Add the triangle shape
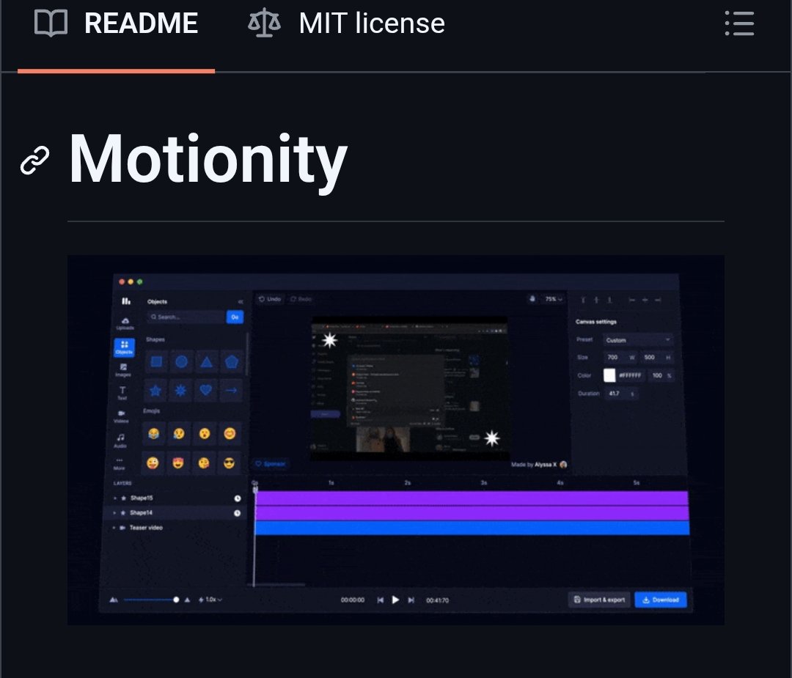Image resolution: width=792 pixels, height=678 pixels. 206,361
